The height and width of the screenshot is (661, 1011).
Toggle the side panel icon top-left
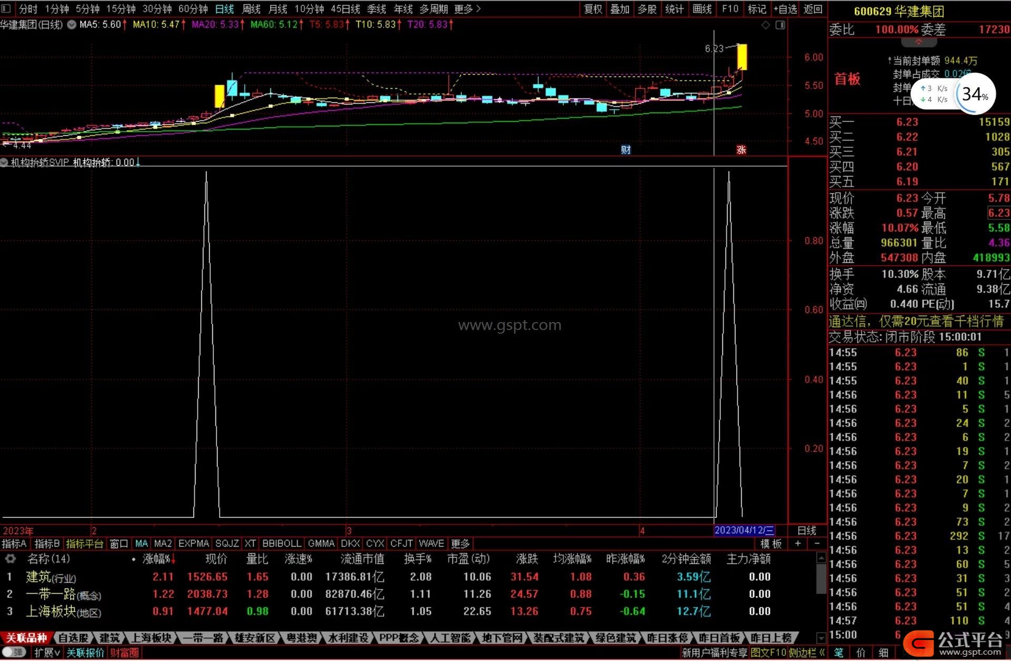pyautogui.click(x=6, y=9)
